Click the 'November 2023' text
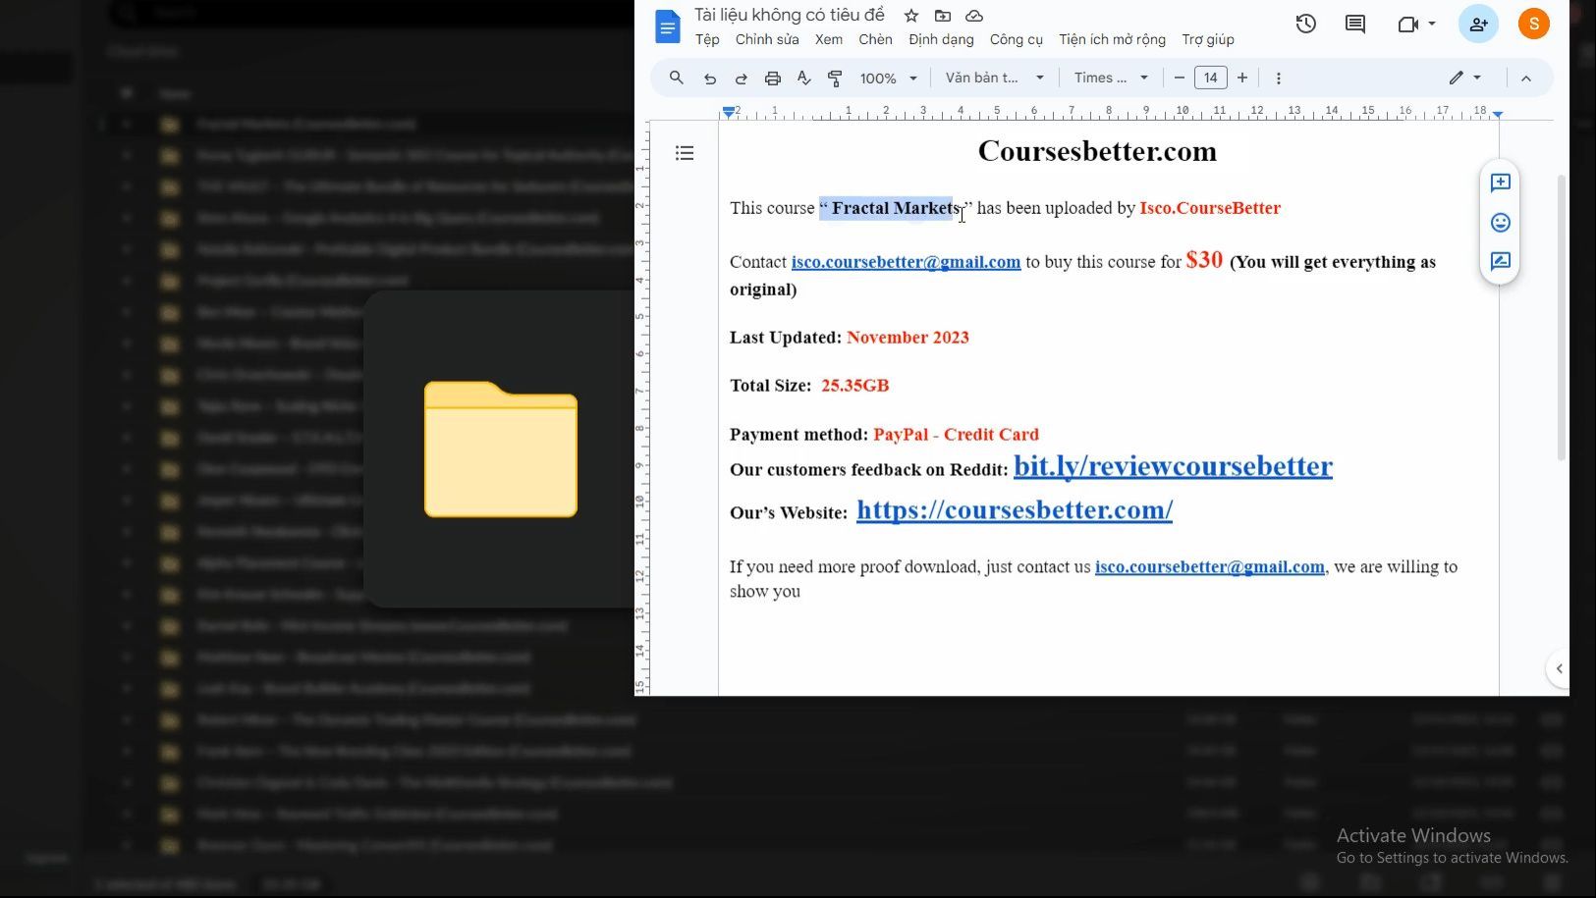The image size is (1596, 898). pos(908,337)
